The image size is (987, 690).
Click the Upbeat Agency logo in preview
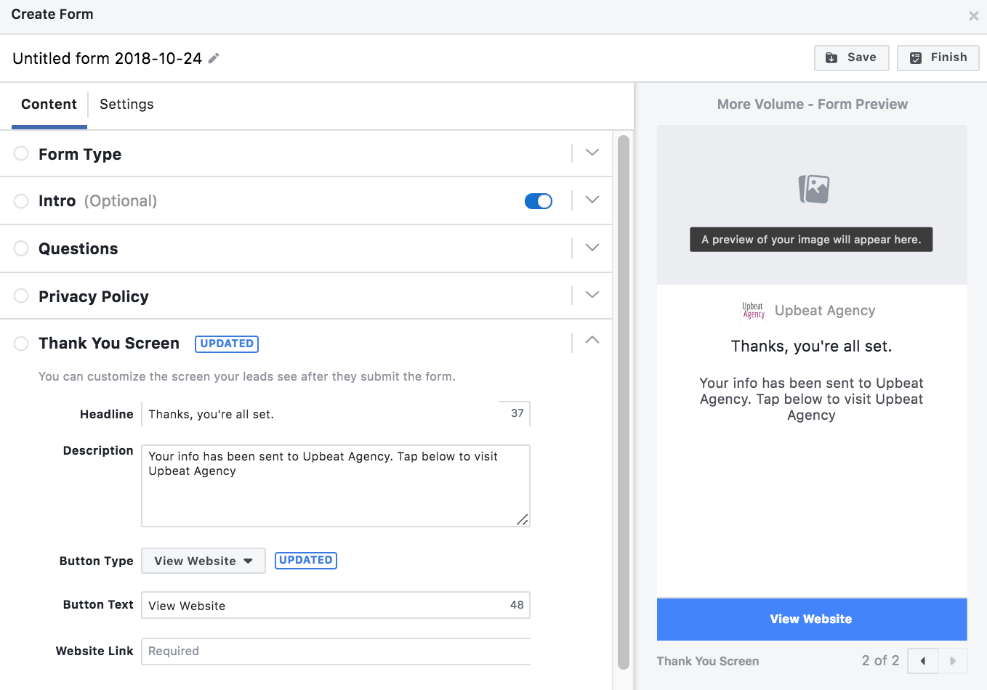(x=753, y=310)
